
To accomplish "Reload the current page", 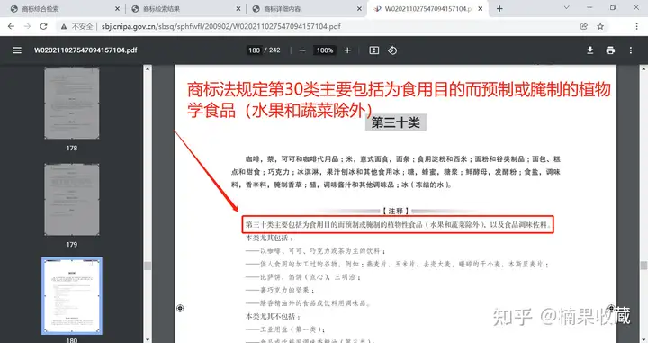I will 43,26.
